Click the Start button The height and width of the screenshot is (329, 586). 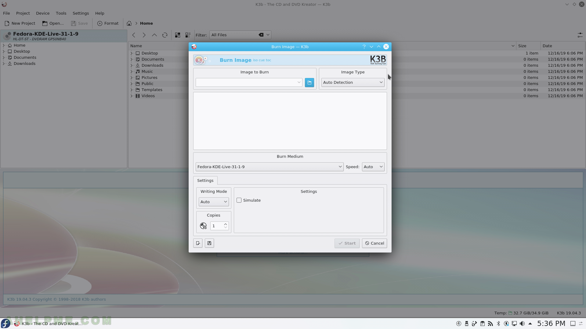[347, 243]
